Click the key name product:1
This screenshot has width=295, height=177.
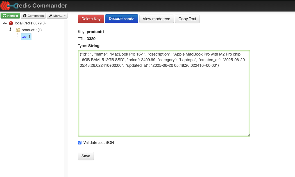coord(96,32)
